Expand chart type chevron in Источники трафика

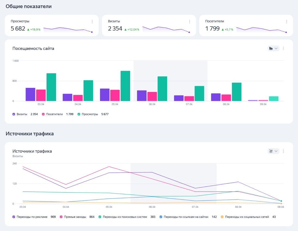[x=276, y=151]
